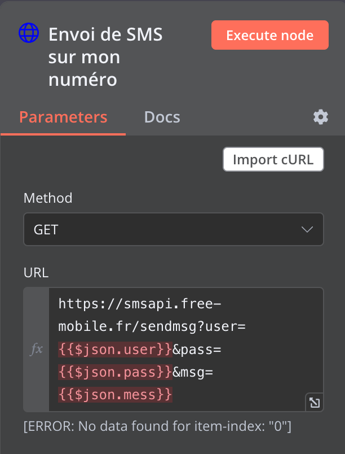Click the URL field label
This screenshot has height=454, width=345.
[36, 273]
